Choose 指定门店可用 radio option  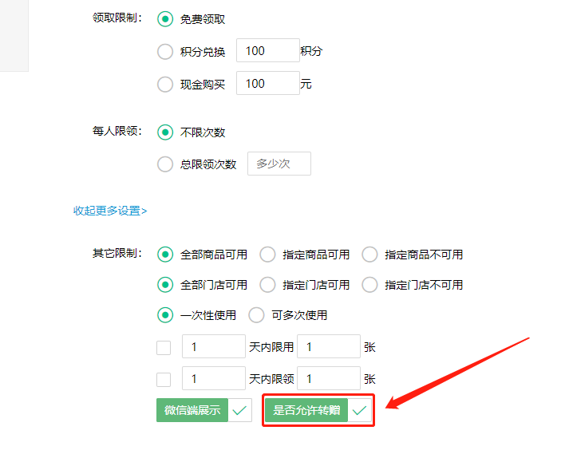pos(267,285)
